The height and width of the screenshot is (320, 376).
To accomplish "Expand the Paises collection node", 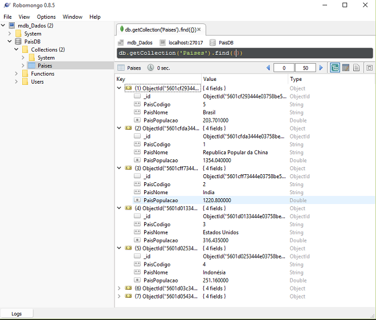I will pos(23,65).
